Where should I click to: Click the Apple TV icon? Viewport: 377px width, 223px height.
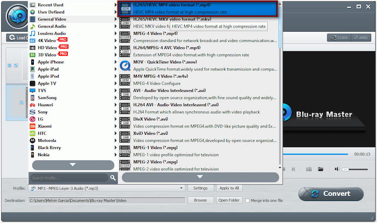coord(32,83)
